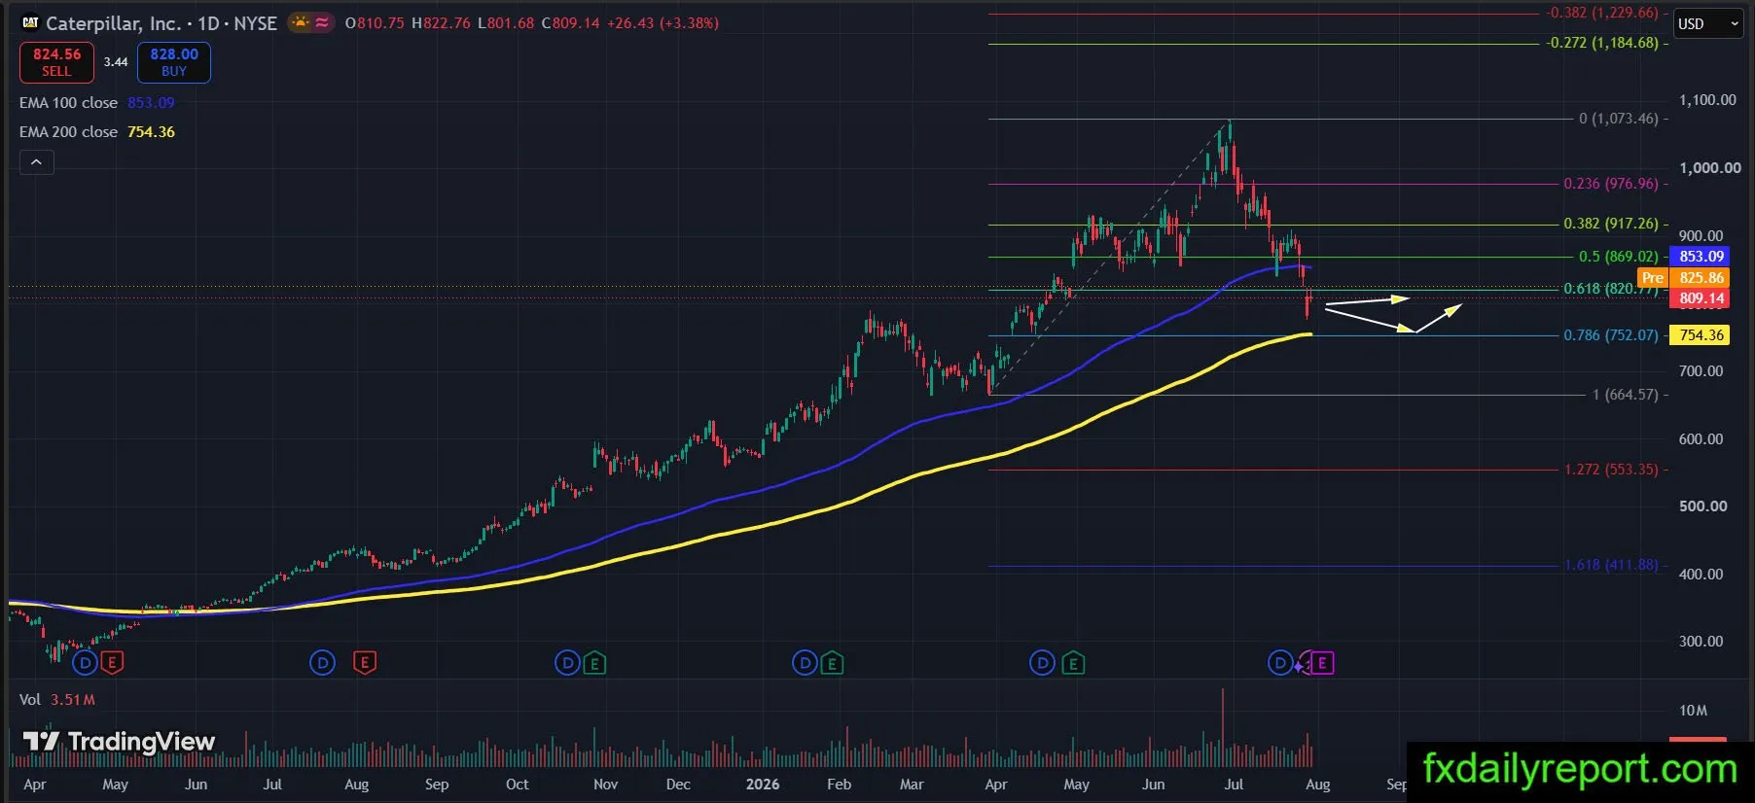The image size is (1755, 803).
Task: Open the dividend marker from late July 2025
Action: (x=322, y=663)
